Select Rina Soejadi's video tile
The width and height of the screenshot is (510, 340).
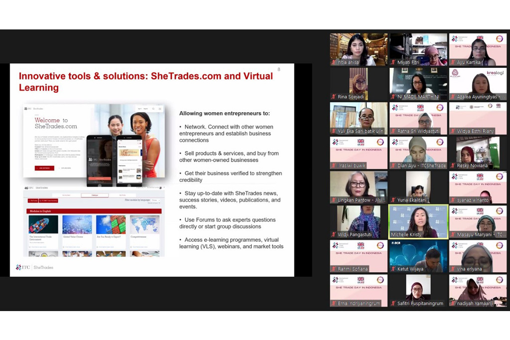(x=359, y=84)
